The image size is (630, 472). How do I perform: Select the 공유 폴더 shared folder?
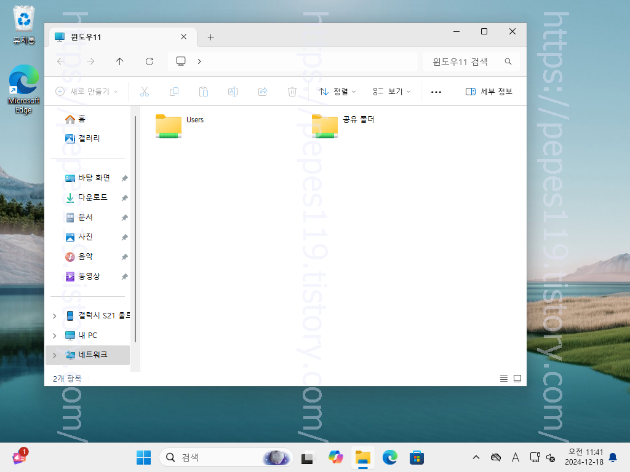[343, 127]
